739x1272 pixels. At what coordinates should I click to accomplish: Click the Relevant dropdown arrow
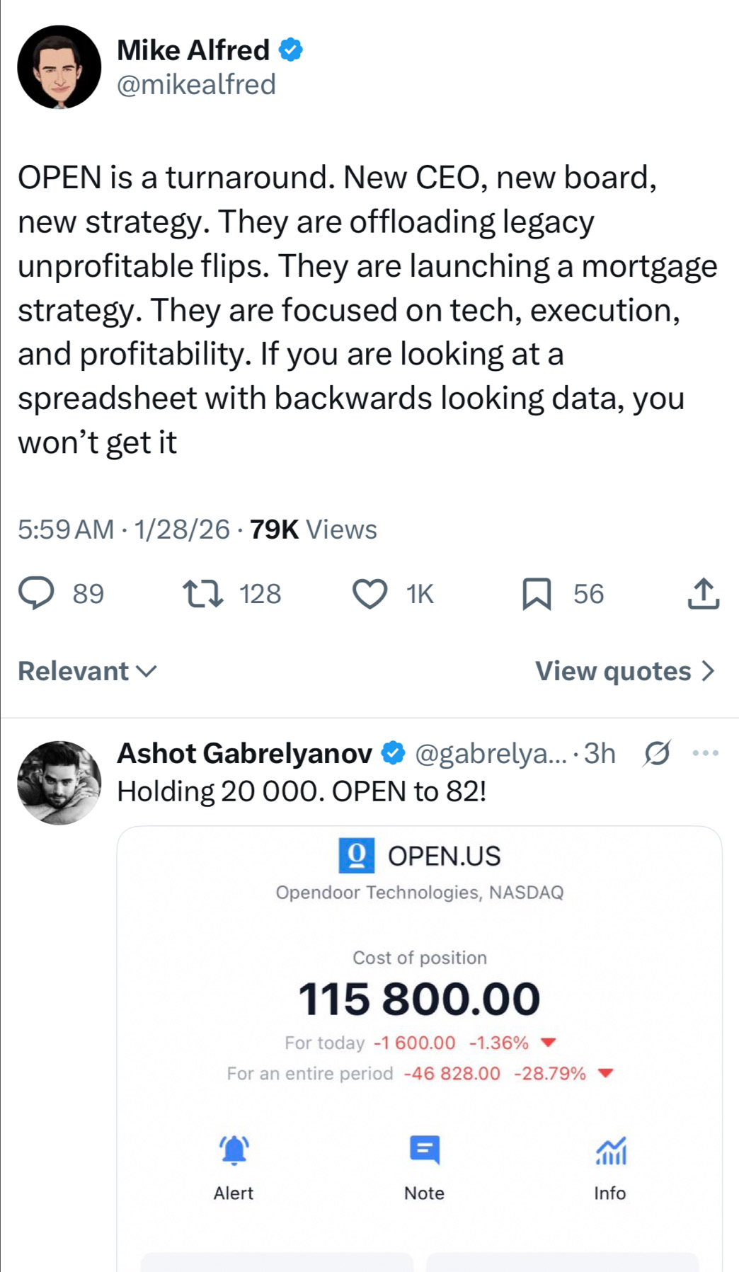(145, 671)
